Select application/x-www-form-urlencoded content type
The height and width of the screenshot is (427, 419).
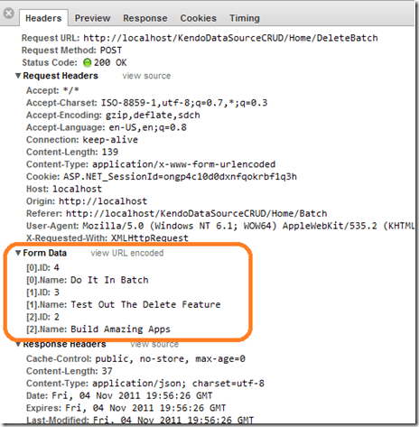click(183, 164)
